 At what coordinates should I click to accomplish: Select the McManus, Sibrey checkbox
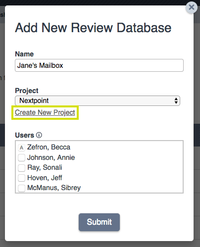tap(21, 188)
